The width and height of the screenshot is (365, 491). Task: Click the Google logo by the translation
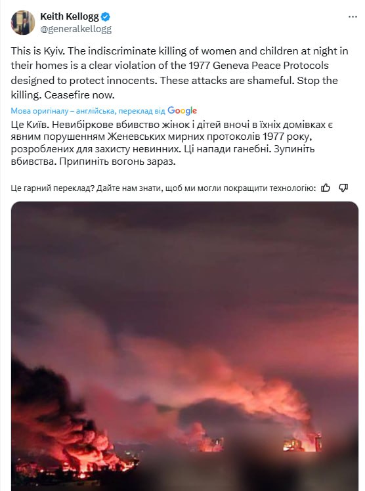182,111
